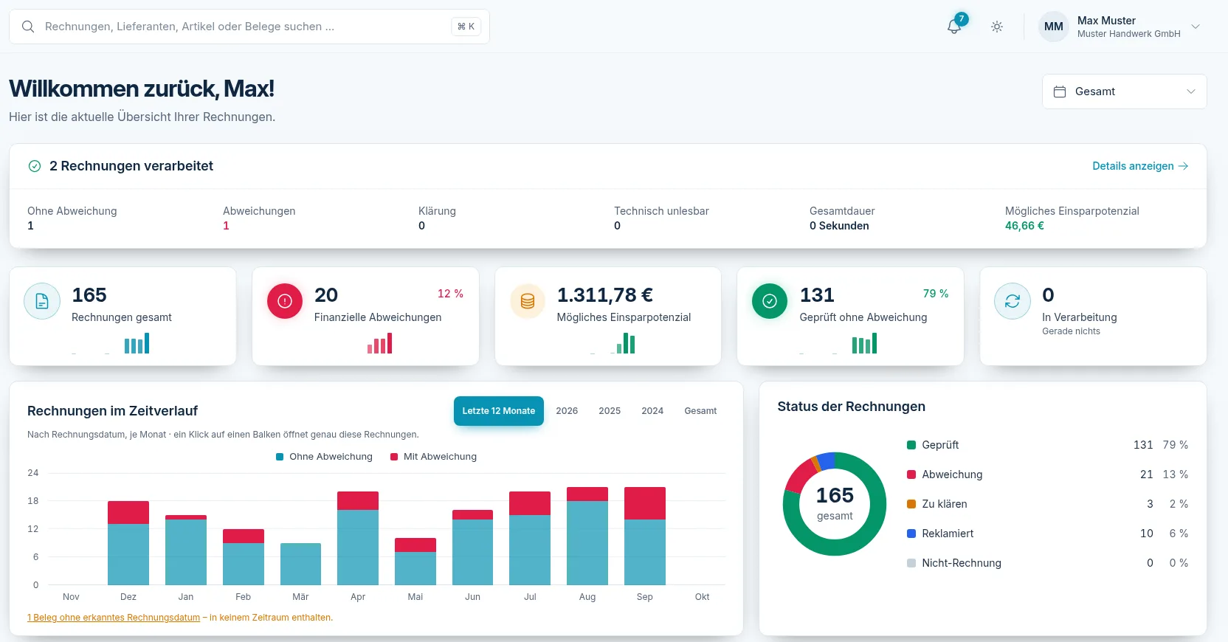Image resolution: width=1228 pixels, height=642 pixels.
Task: Click the Jan bar in the chart
Action: point(186,550)
